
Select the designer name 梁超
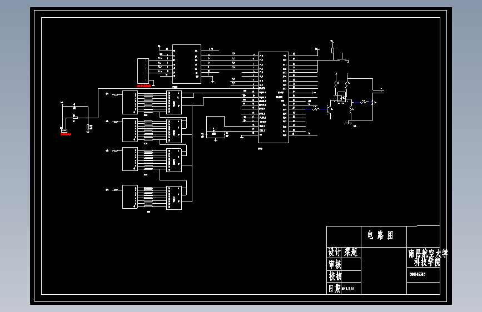[x=351, y=253]
